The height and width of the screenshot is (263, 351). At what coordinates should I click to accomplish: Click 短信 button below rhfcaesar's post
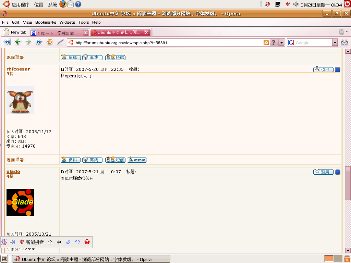[115, 160]
